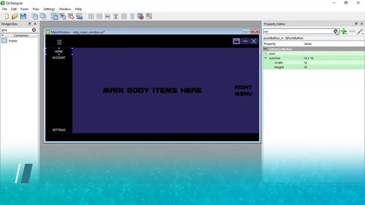Open the File menu

(x=5, y=9)
